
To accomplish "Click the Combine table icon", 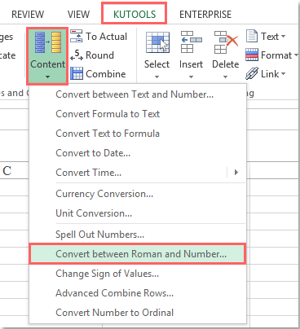I will click(x=77, y=73).
